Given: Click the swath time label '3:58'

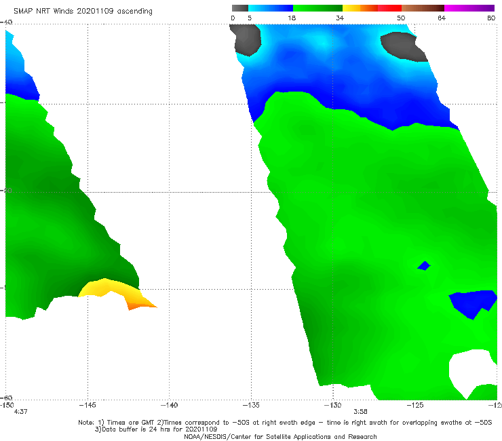Looking at the screenshot, I should 360,412.
